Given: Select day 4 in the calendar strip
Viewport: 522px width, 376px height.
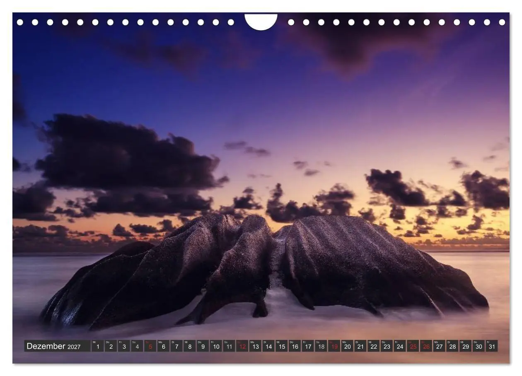Looking at the screenshot, I should [137, 346].
